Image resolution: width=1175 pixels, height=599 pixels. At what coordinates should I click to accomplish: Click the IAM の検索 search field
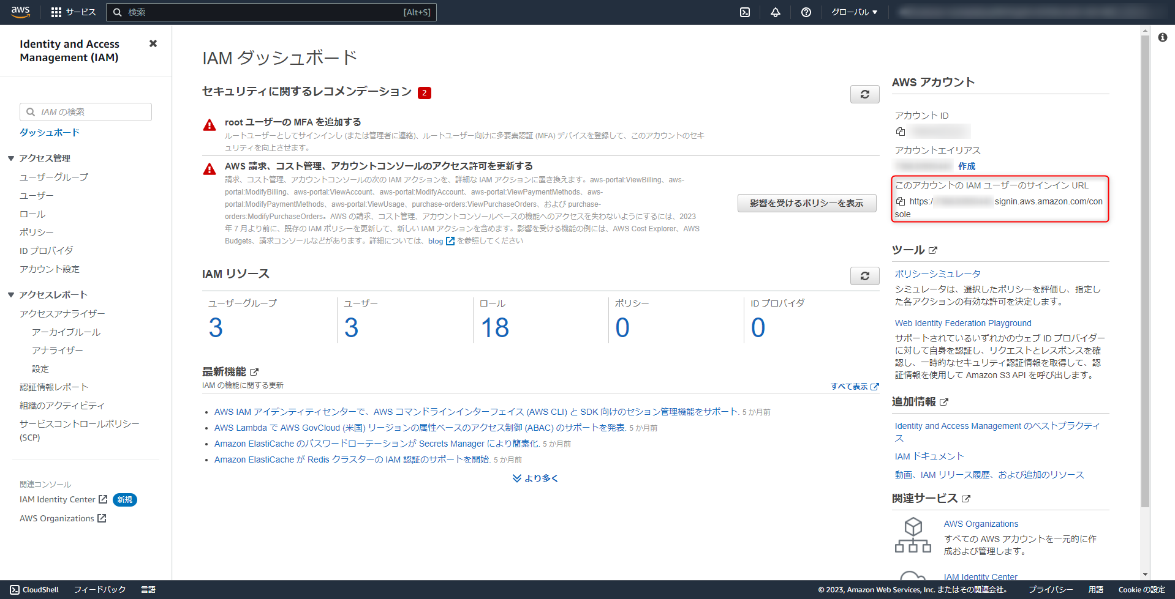(x=85, y=111)
